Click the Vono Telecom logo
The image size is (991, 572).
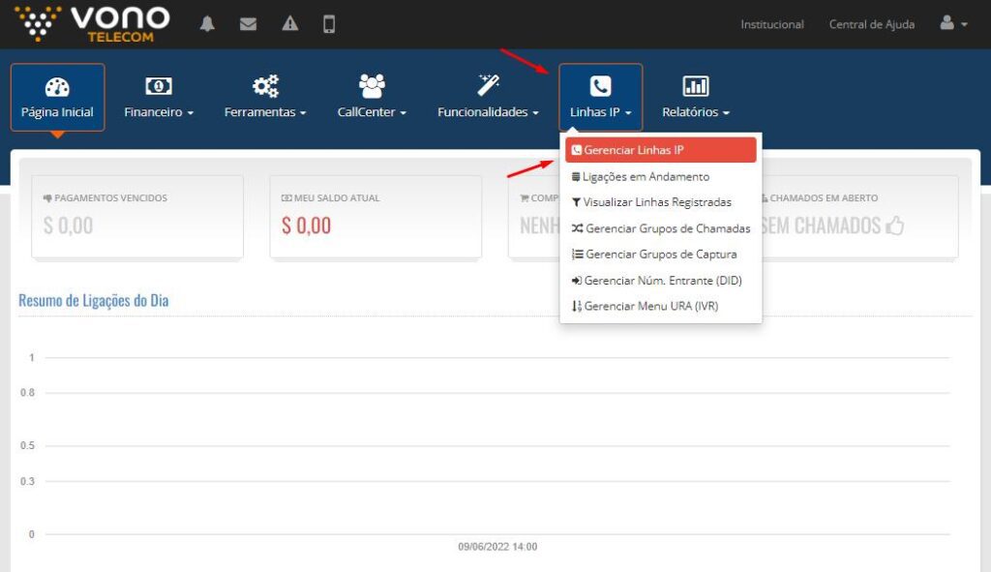click(x=93, y=24)
